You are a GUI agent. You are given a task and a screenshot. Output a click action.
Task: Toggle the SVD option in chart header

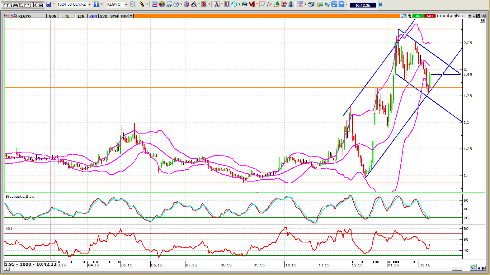point(104,16)
